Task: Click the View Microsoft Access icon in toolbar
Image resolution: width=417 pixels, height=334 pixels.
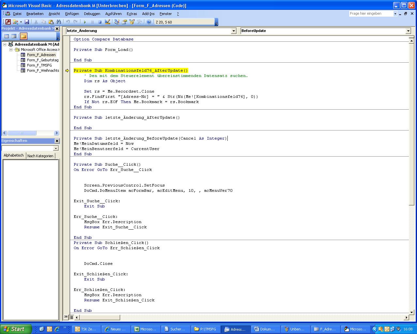Action: point(8,22)
